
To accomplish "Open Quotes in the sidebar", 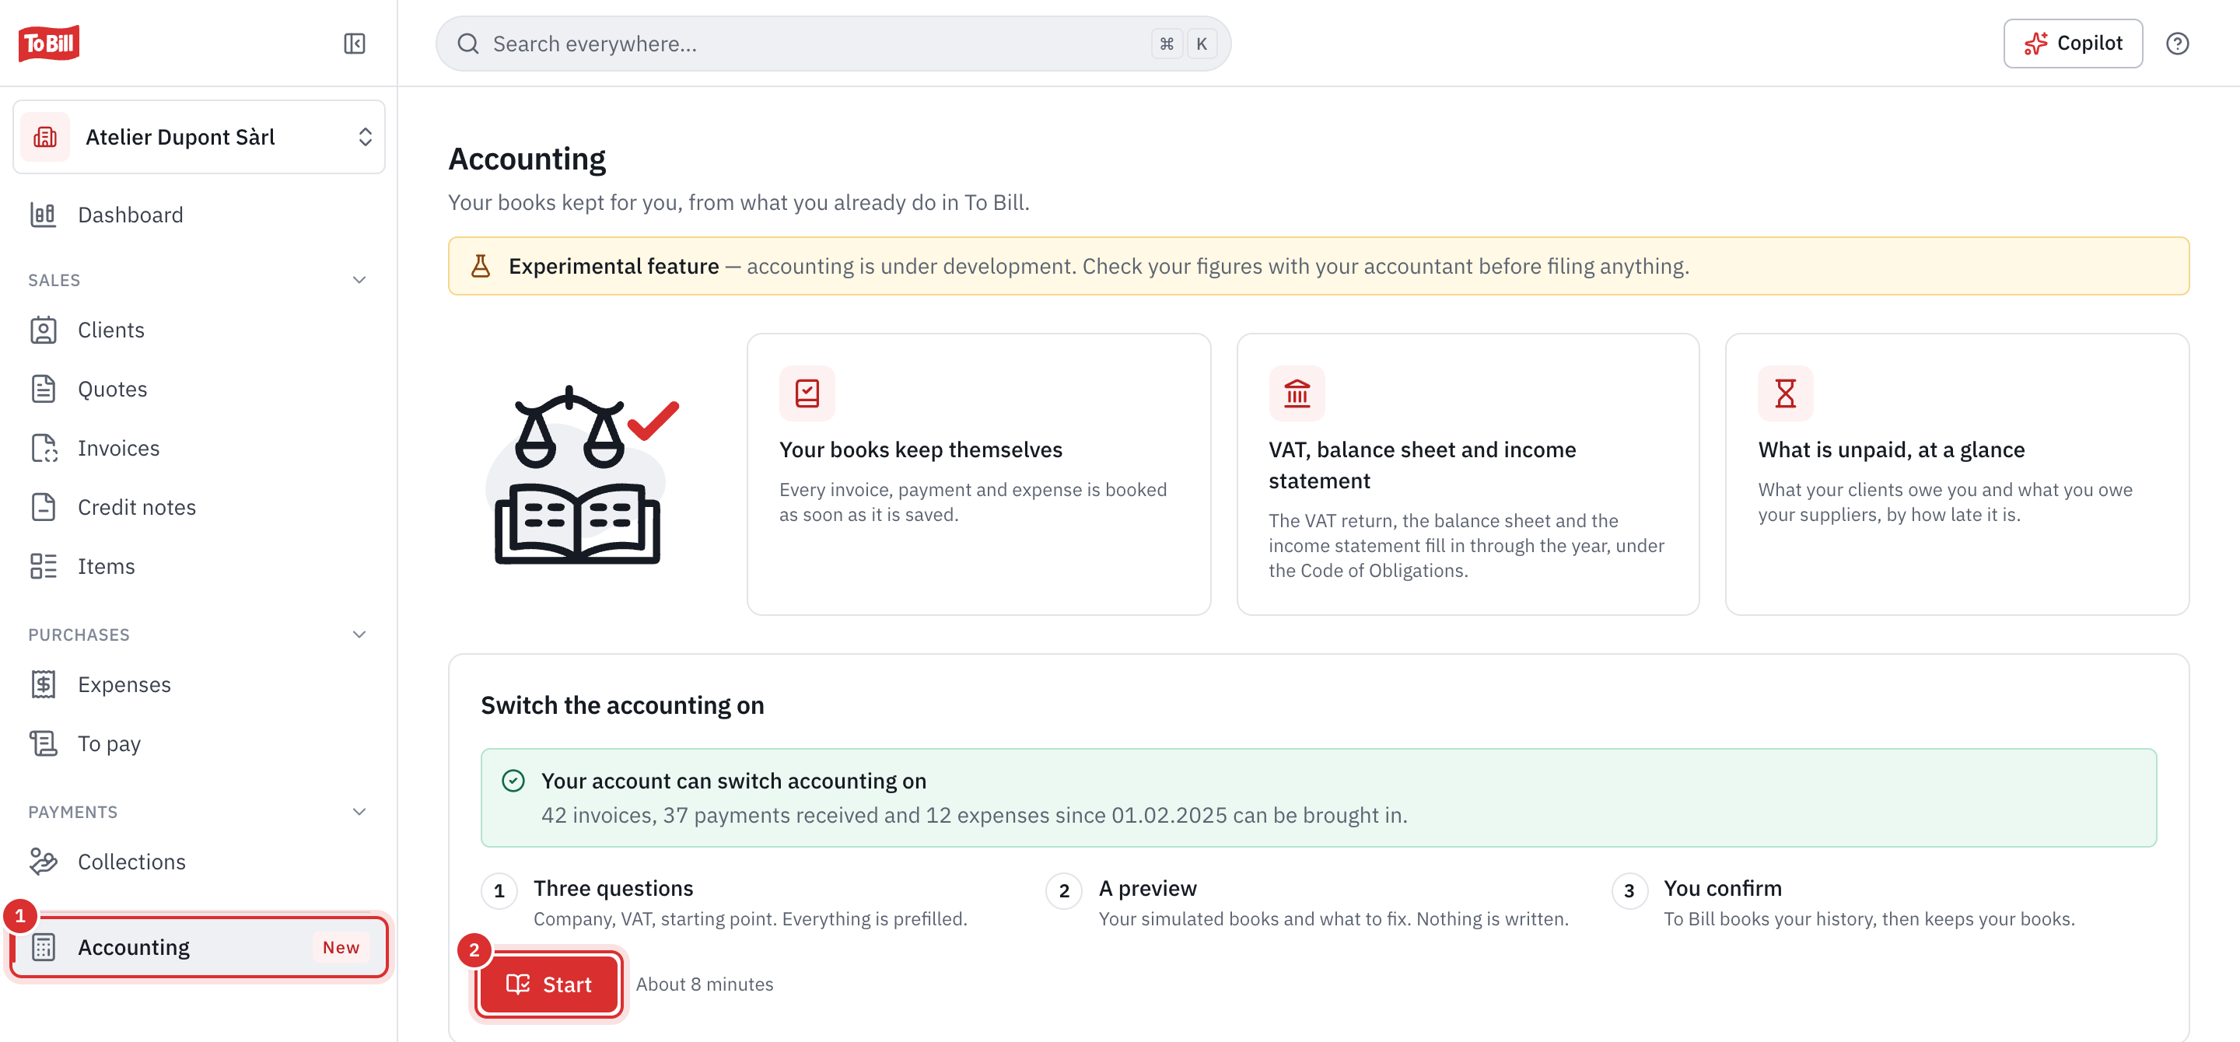I will point(199,390).
